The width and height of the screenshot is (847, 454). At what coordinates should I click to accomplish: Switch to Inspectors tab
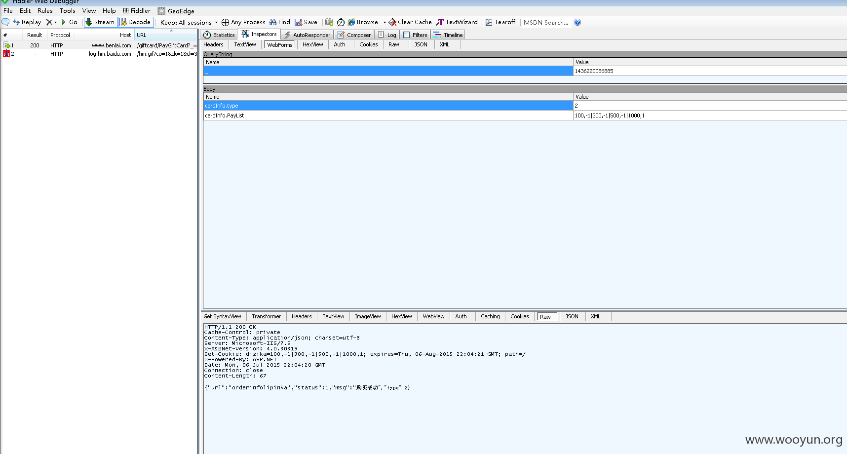[x=259, y=34]
